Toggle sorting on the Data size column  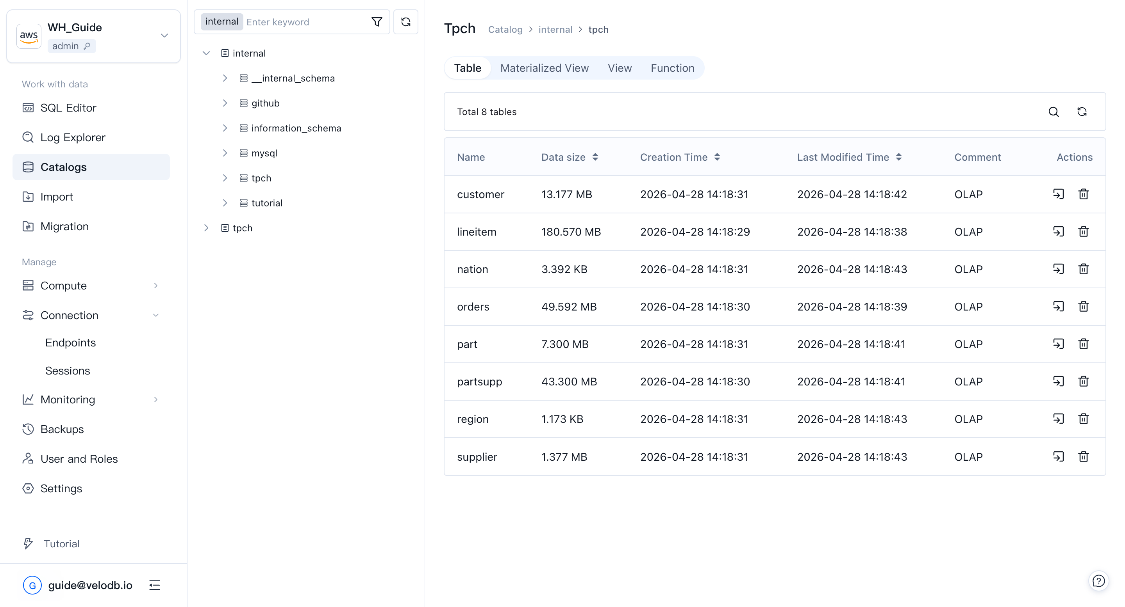point(596,157)
